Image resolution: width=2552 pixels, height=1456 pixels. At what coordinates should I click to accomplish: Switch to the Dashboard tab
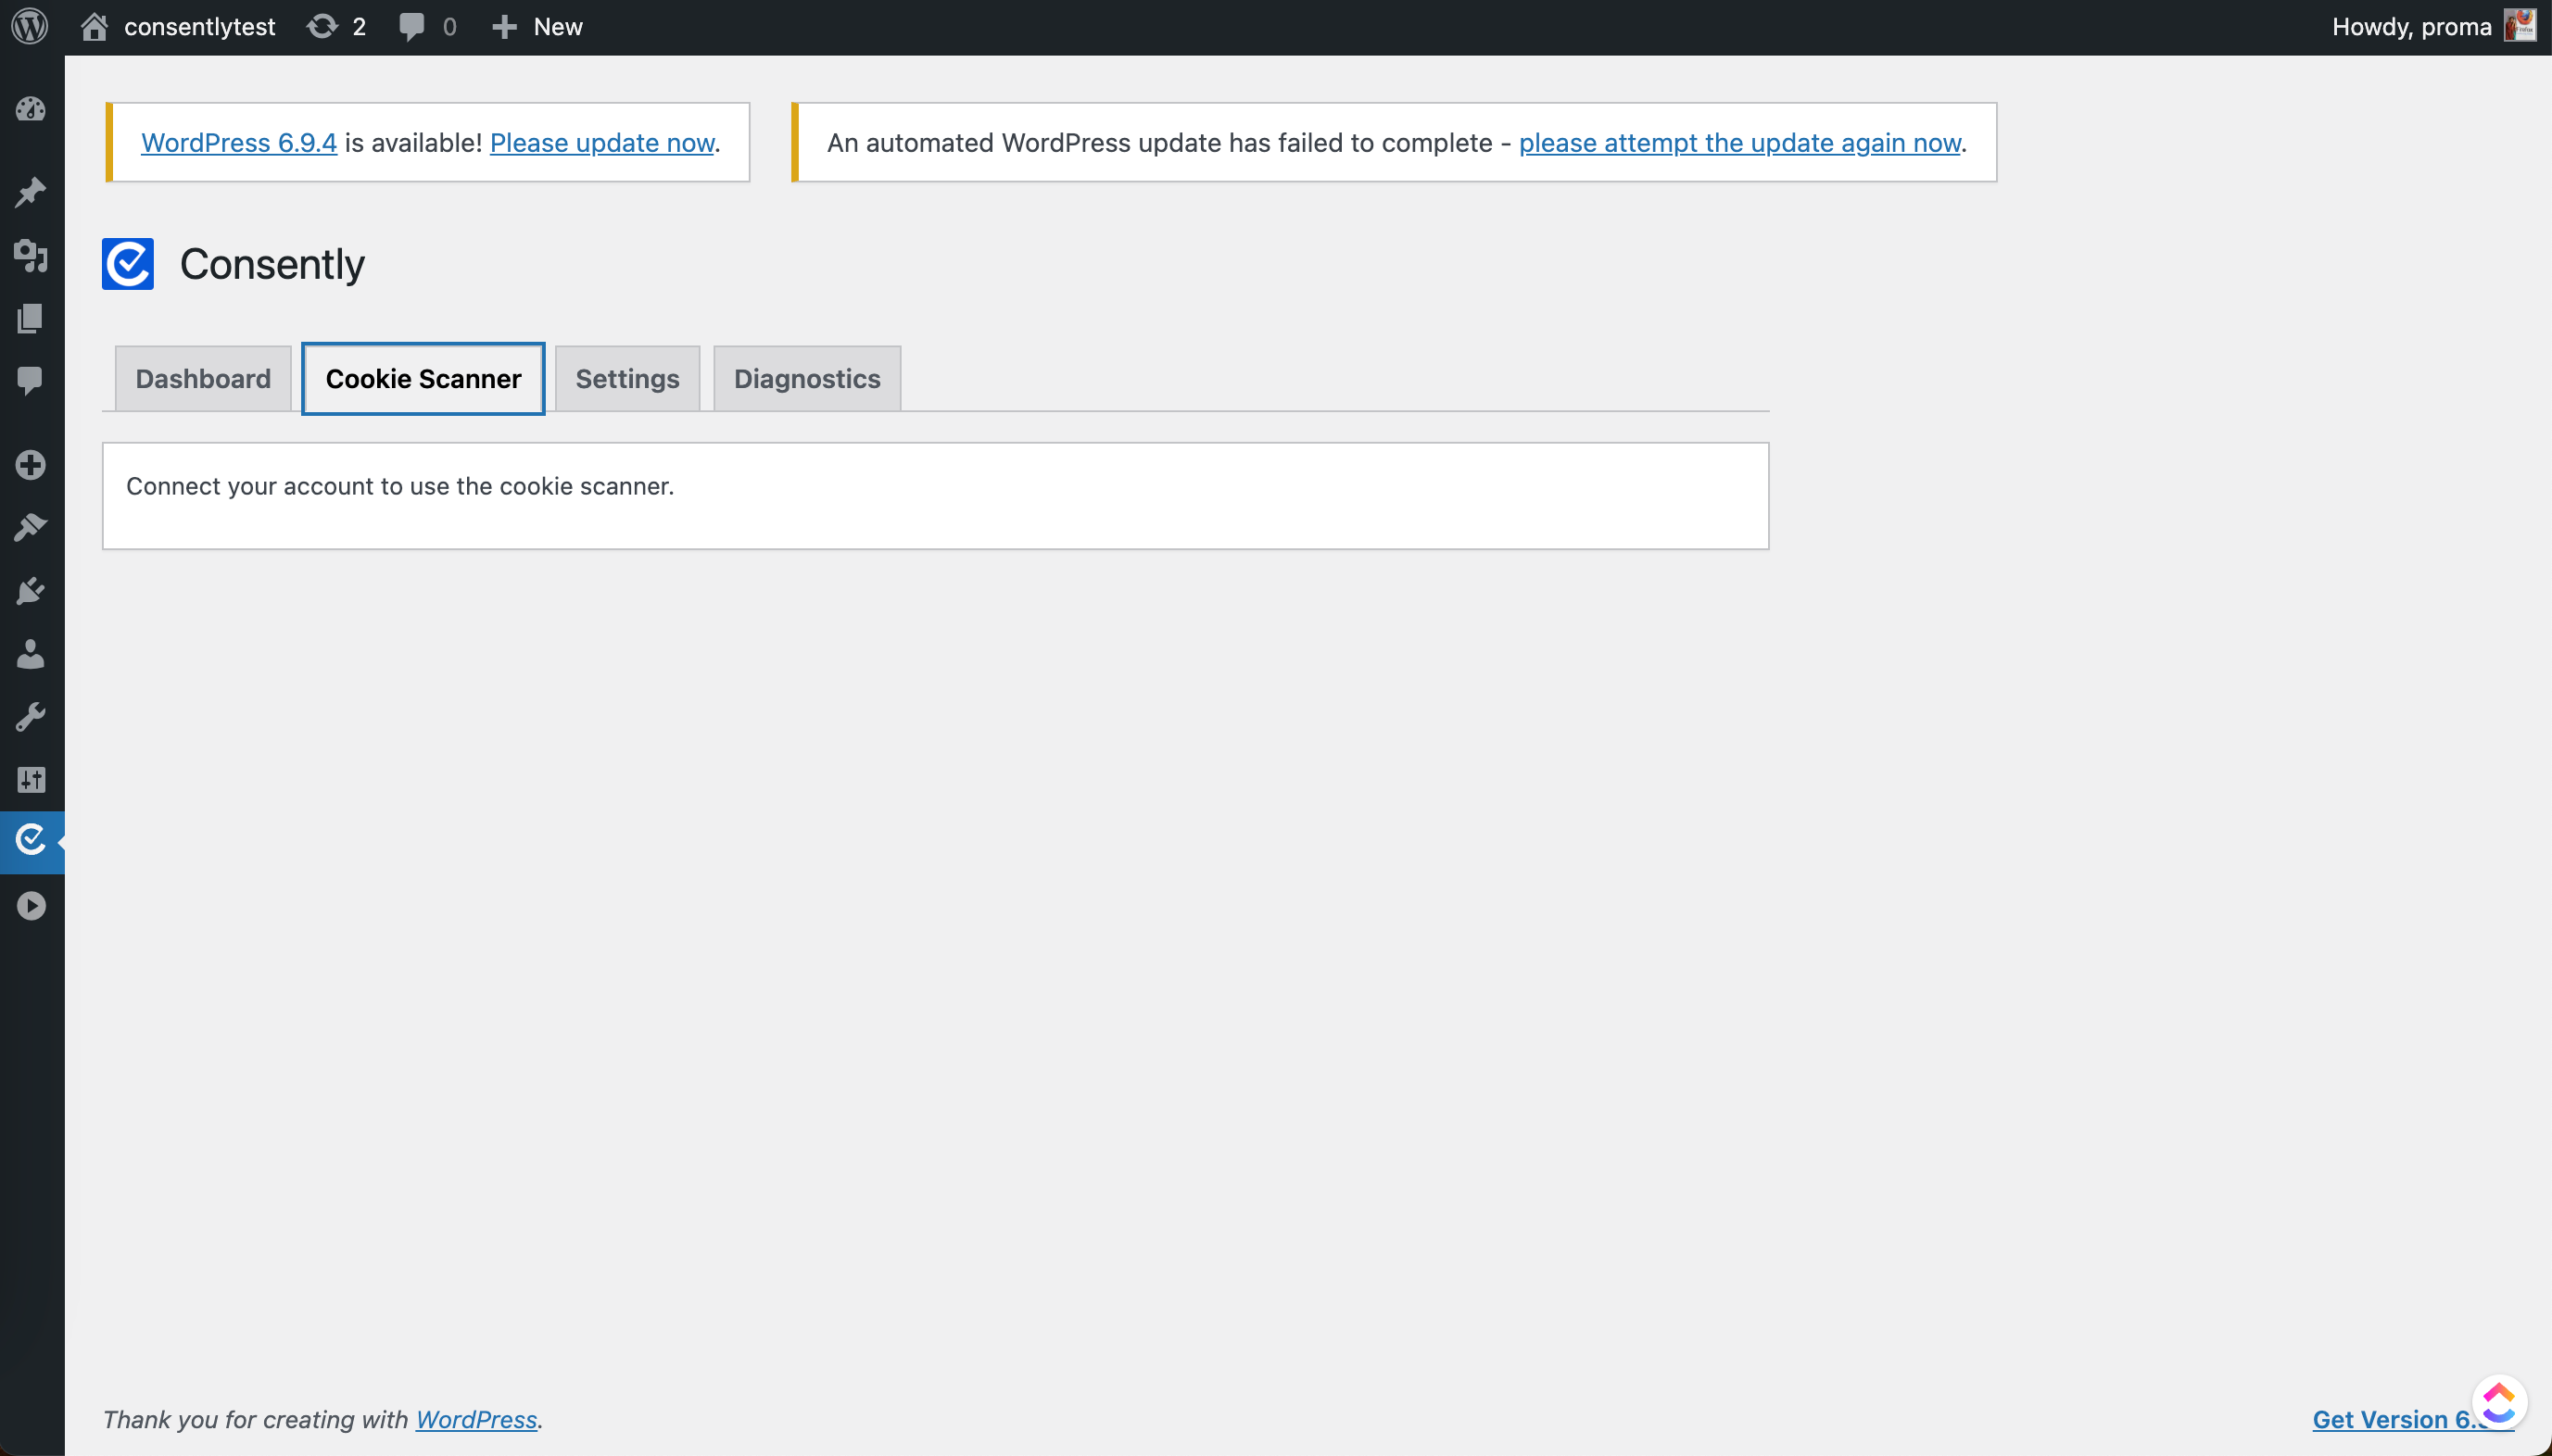202,378
